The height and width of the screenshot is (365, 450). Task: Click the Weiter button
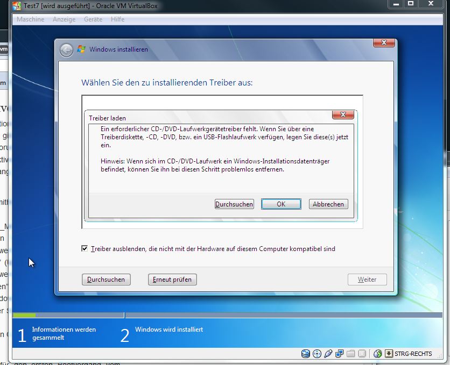tap(367, 280)
